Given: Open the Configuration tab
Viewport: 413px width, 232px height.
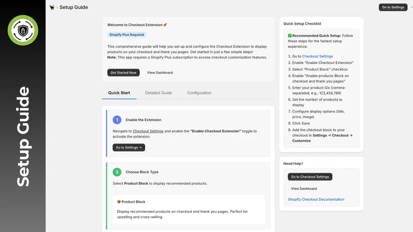Looking at the screenshot, I should click(x=199, y=93).
